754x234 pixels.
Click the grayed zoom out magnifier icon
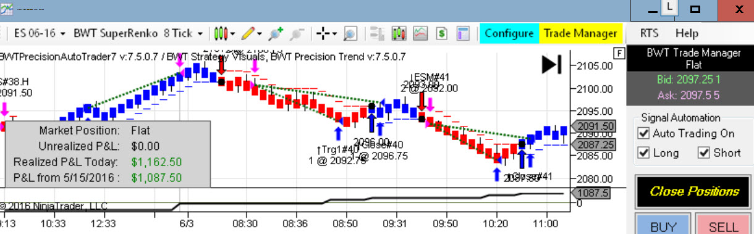(297, 33)
